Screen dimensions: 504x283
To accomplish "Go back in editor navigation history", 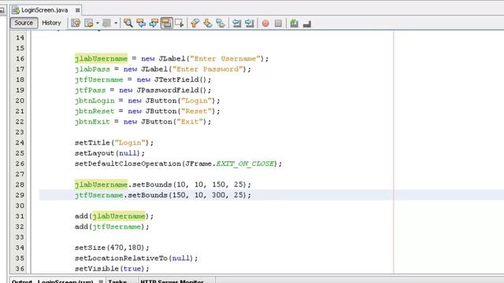I will click(x=88, y=23).
